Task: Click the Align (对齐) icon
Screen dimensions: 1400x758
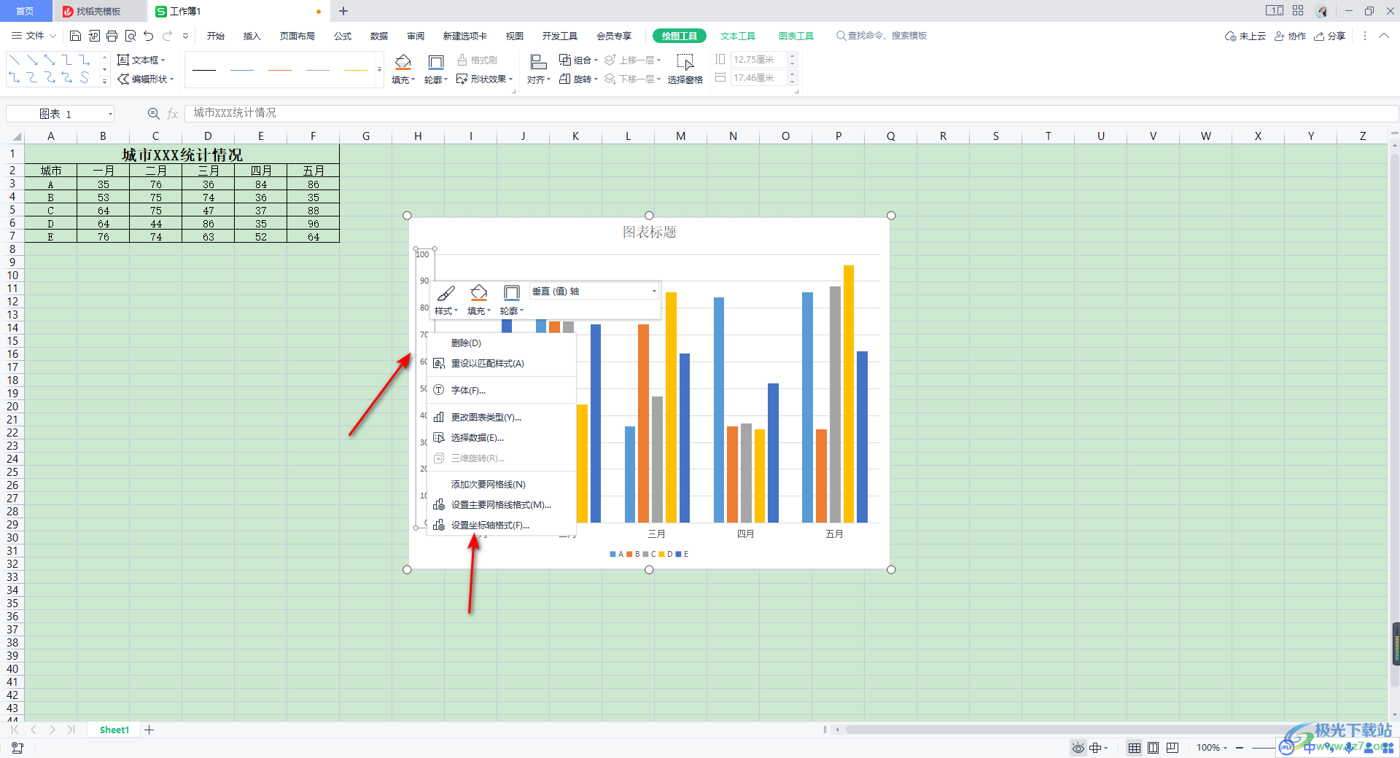Action: tap(538, 62)
